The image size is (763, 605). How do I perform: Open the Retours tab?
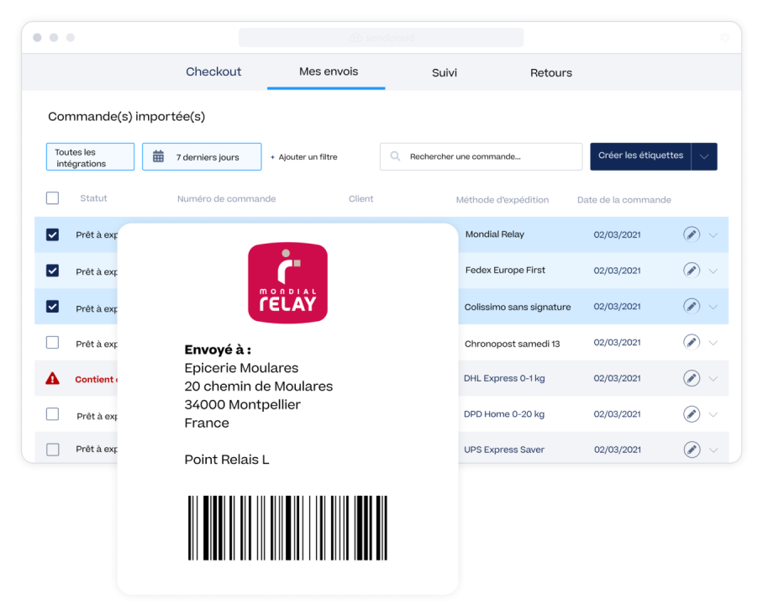tap(550, 72)
